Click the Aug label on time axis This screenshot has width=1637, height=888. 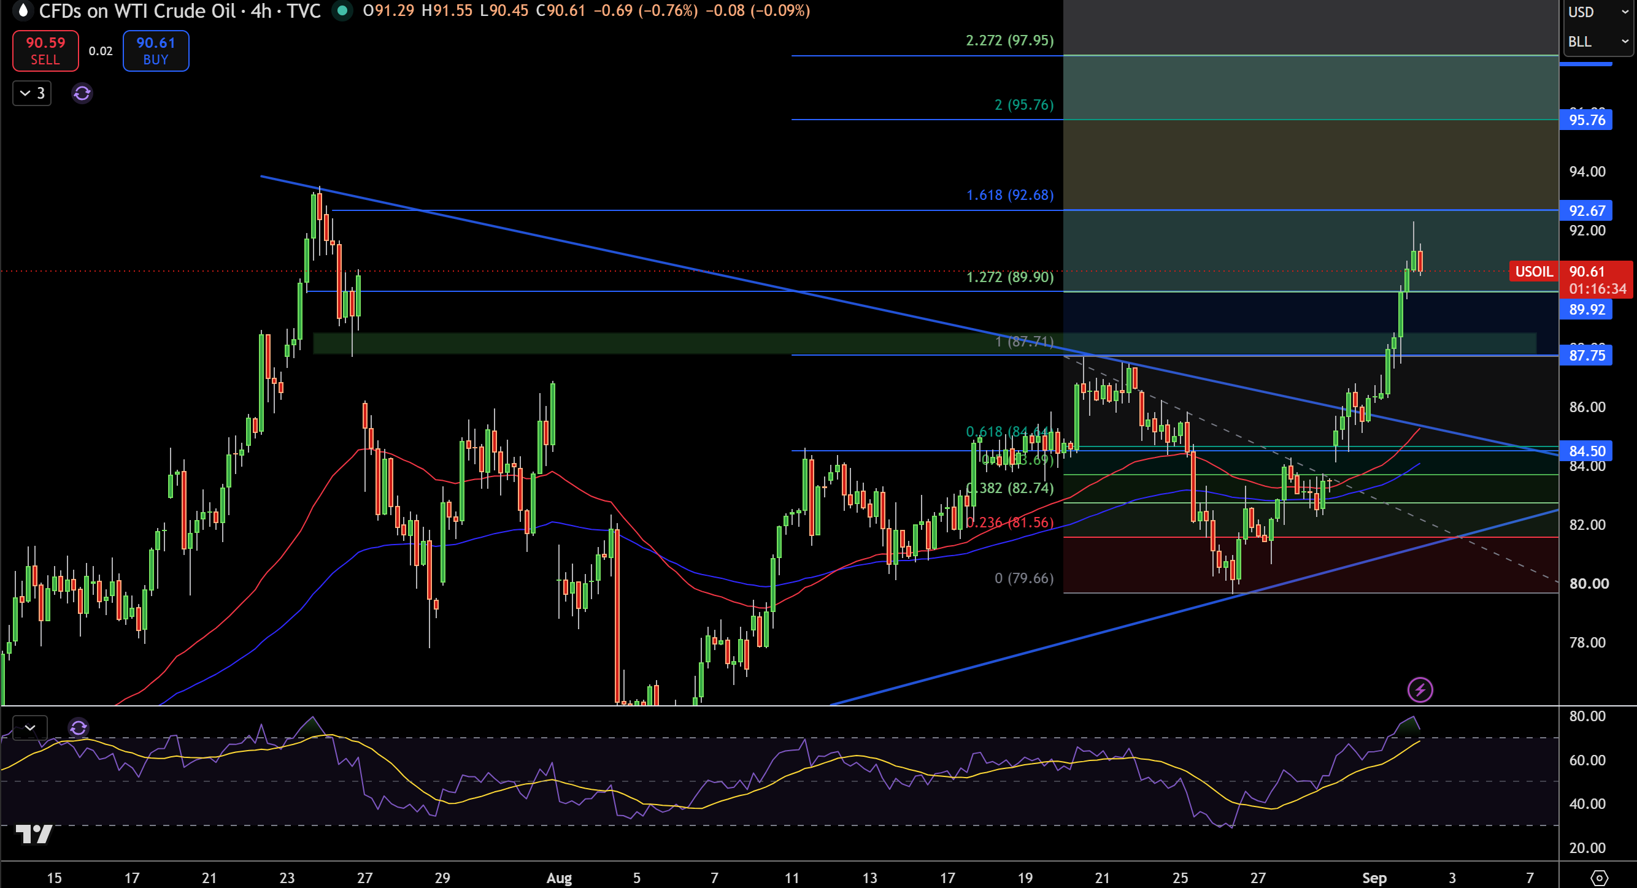(x=559, y=878)
